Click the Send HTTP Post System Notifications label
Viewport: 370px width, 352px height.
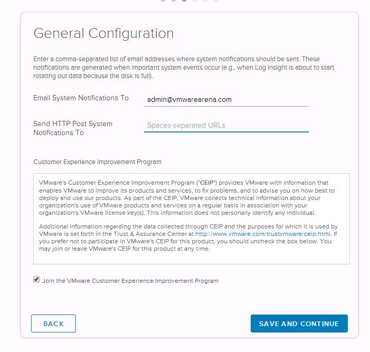(73, 128)
